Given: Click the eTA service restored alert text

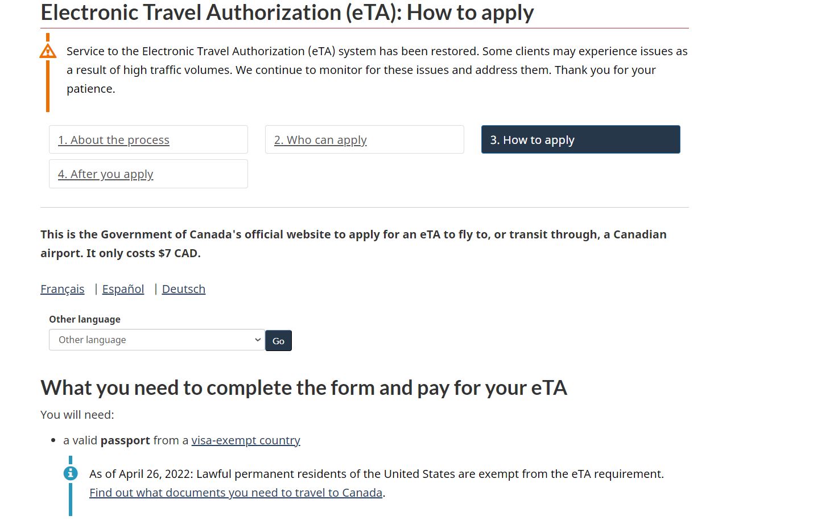Looking at the screenshot, I should pos(377,70).
